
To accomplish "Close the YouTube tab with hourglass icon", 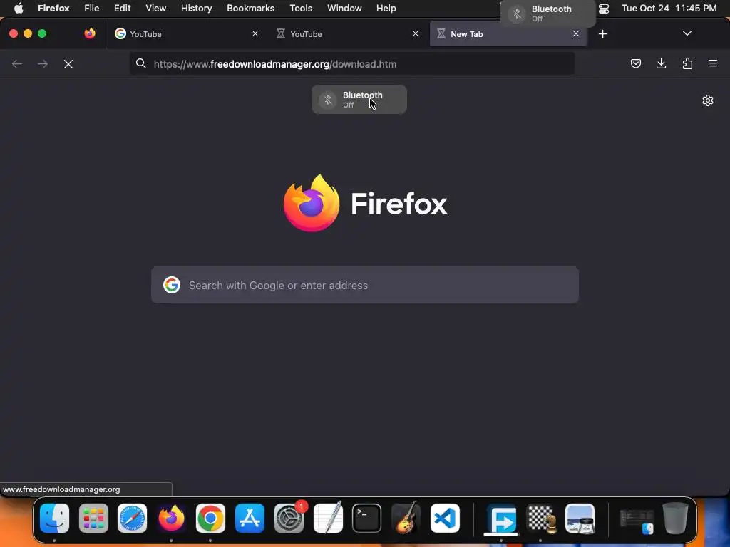I will pos(416,33).
